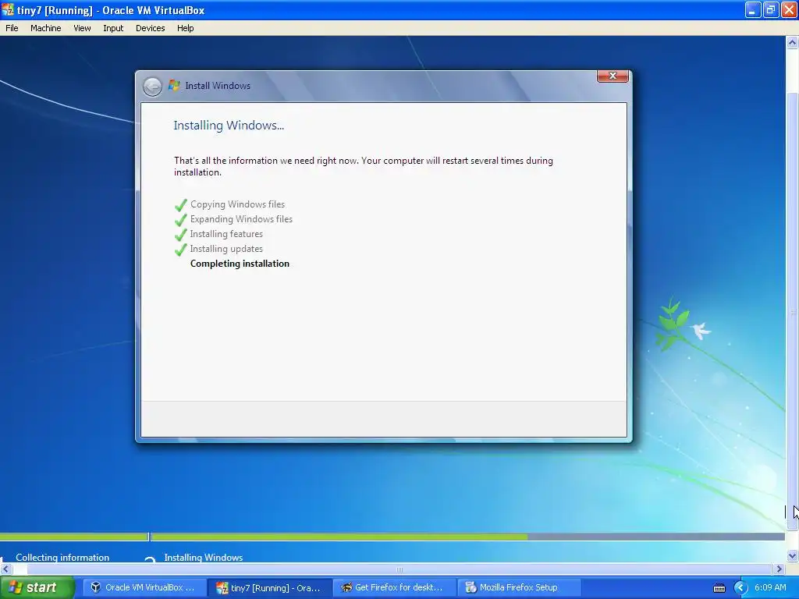The width and height of the screenshot is (799, 599).
Task: Click the horizontal scrollbar left arrow
Action: pos(6,569)
